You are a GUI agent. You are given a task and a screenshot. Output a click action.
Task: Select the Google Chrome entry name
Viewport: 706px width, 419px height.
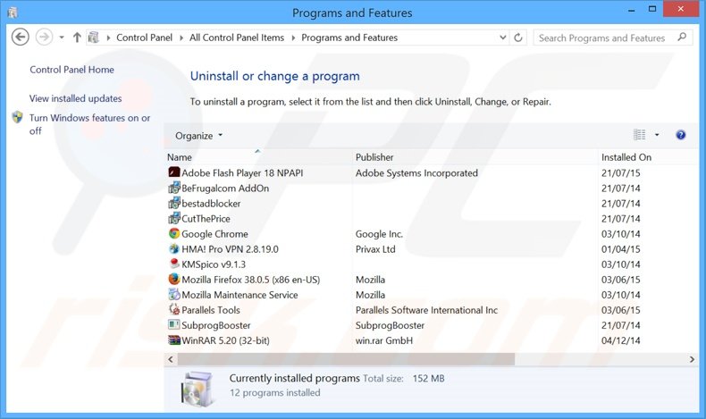click(x=214, y=234)
